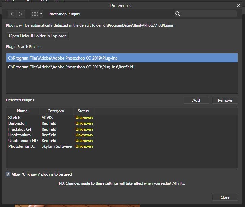Close Preferences with the X icon
Image resolution: width=245 pixels, height=207 pixels.
(239, 5)
